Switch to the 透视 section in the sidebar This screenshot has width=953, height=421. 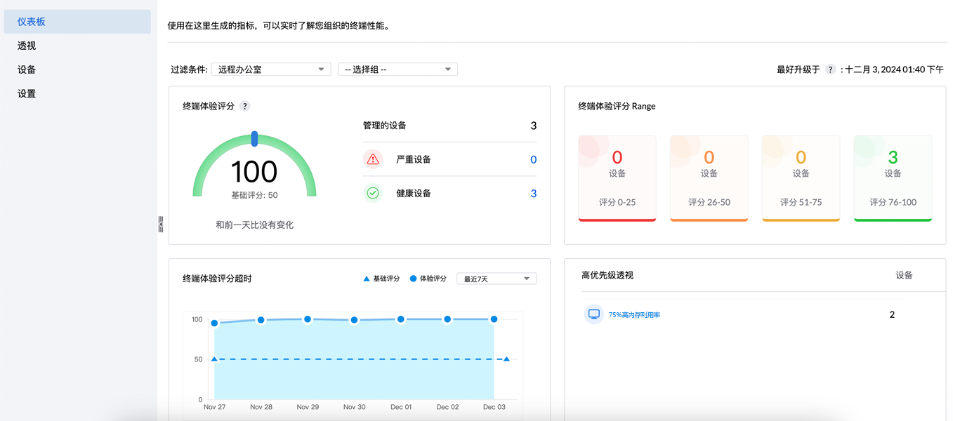[25, 45]
